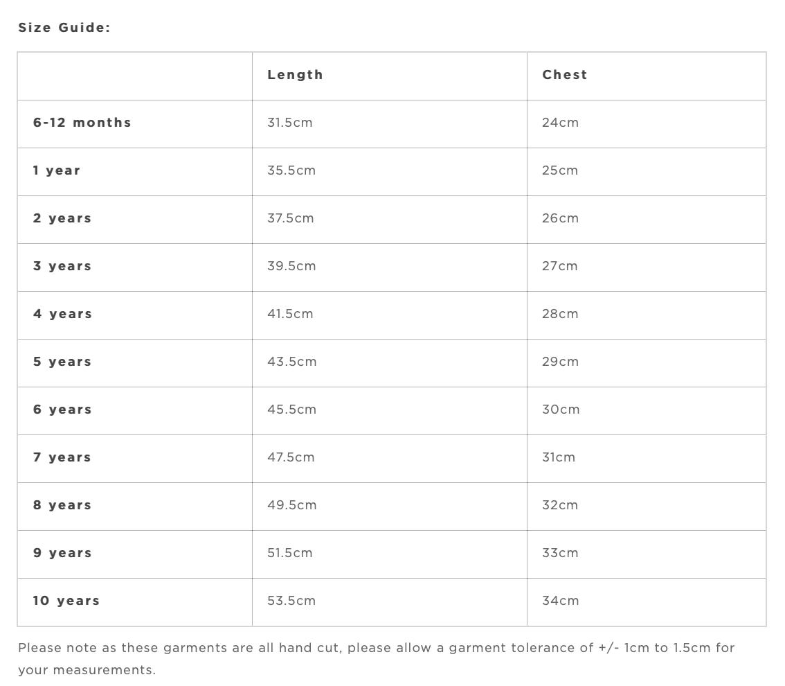Select the 1 year size label

[57, 170]
